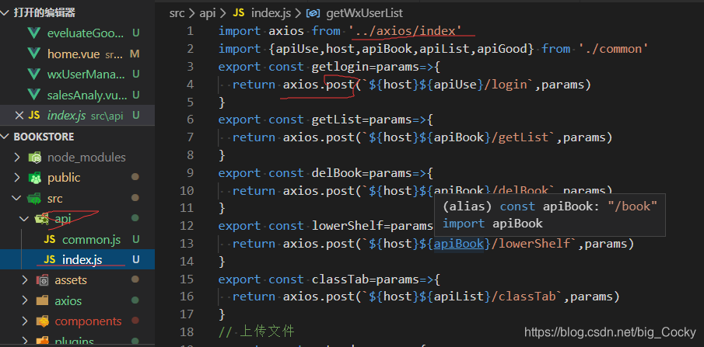
Task: Click line number 16 in gutter
Action: [x=187, y=297]
